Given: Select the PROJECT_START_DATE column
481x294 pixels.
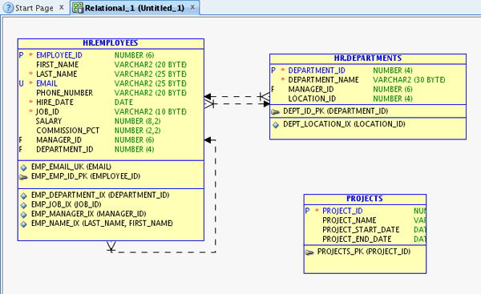Looking at the screenshot, I should click(361, 230).
